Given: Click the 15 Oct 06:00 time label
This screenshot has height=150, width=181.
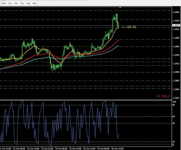Looking at the screenshot, I should 61,149.
